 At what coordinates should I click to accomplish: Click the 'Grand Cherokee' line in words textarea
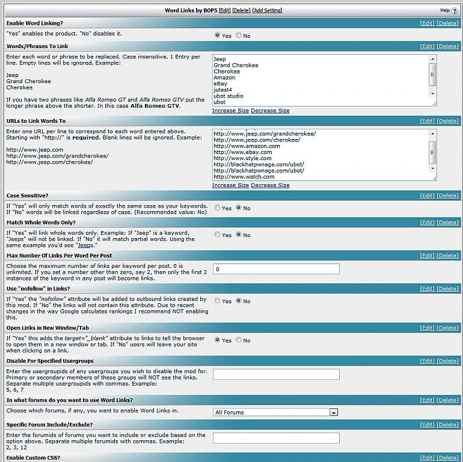tap(236, 66)
